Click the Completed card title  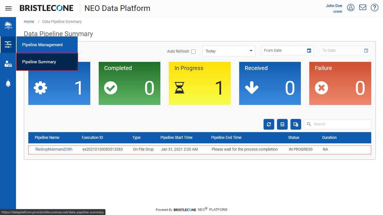[x=118, y=68]
